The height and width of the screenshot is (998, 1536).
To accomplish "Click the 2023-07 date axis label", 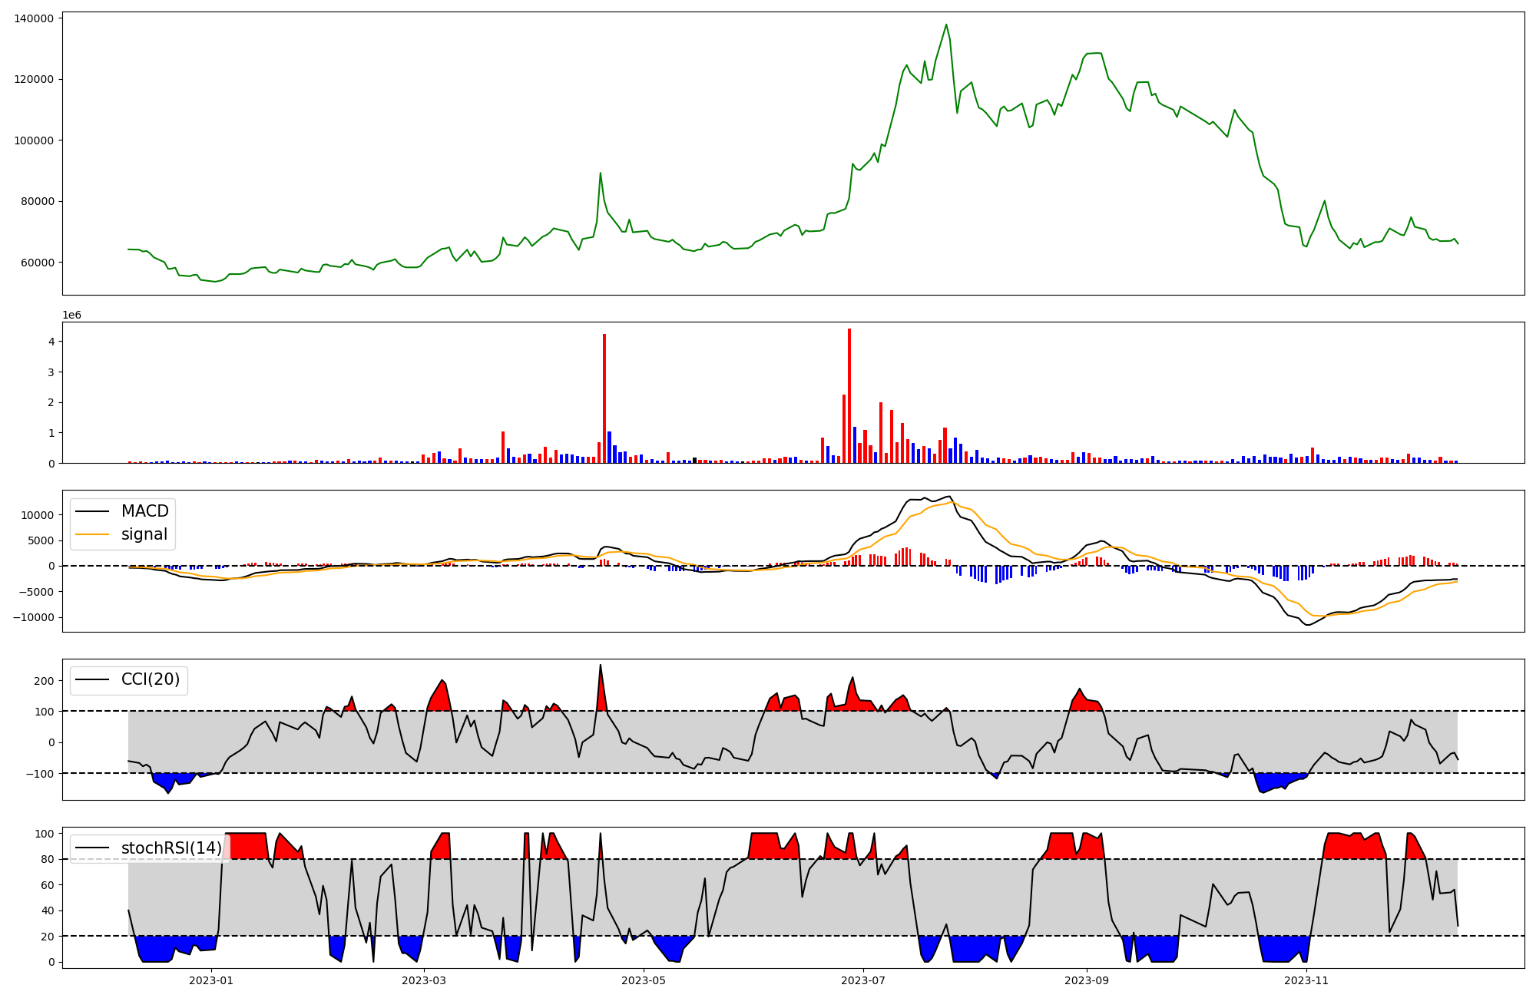I will (863, 980).
